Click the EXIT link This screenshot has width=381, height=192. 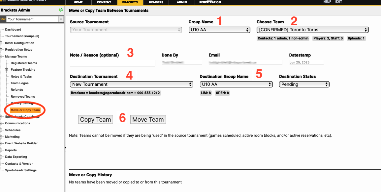338,2
